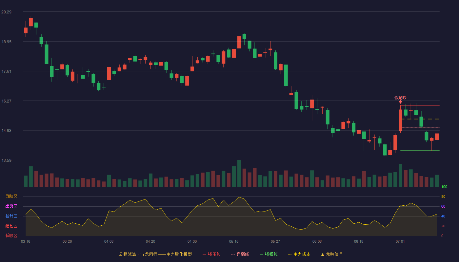Click the 16.27 price axis label
Screen dimensions: 459x262
click(x=6, y=101)
